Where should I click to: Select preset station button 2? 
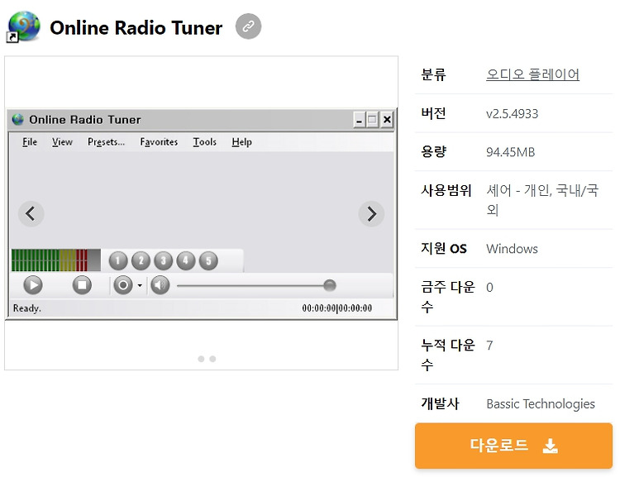coord(141,260)
